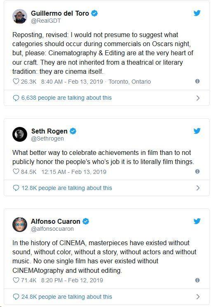Open 12.8K people are talking about this
Screen dimensions: 211x307
[x=63, y=188]
